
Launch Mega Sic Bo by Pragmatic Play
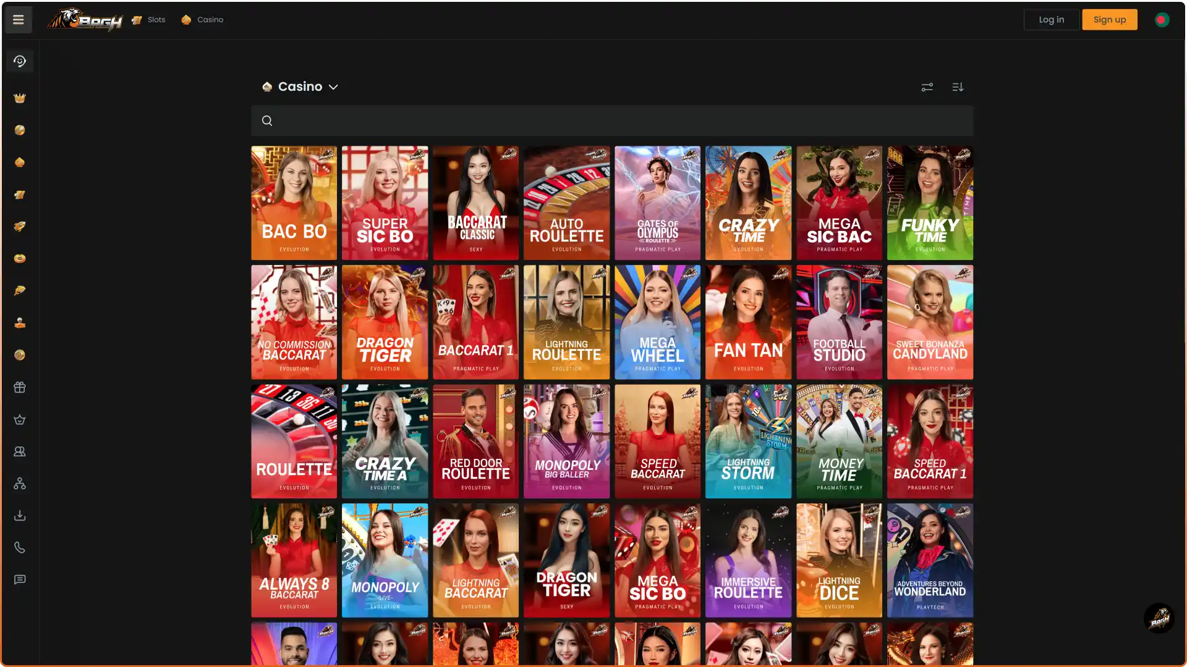(658, 561)
